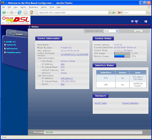Click the Summary tab header
The image size is (152, 140).
[100, 96]
